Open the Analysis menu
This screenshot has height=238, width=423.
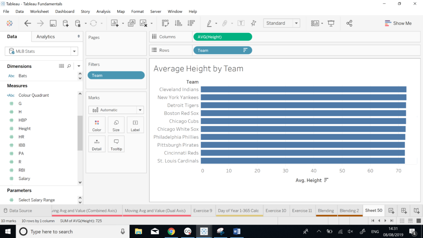(103, 12)
